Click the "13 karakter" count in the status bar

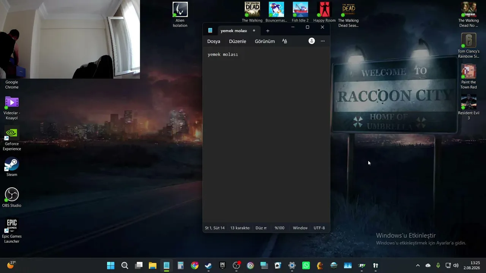[240, 228]
